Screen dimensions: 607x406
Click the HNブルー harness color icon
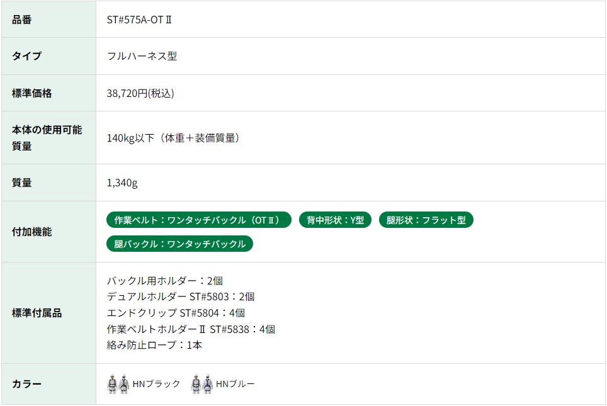(201, 384)
